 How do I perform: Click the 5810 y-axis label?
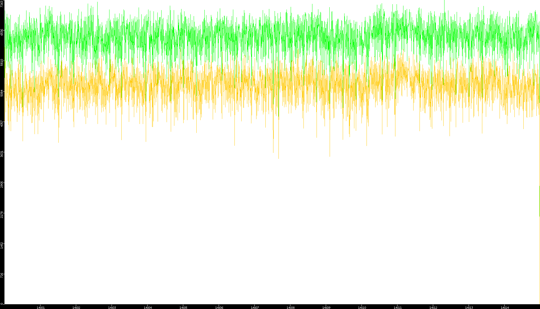[2, 62]
